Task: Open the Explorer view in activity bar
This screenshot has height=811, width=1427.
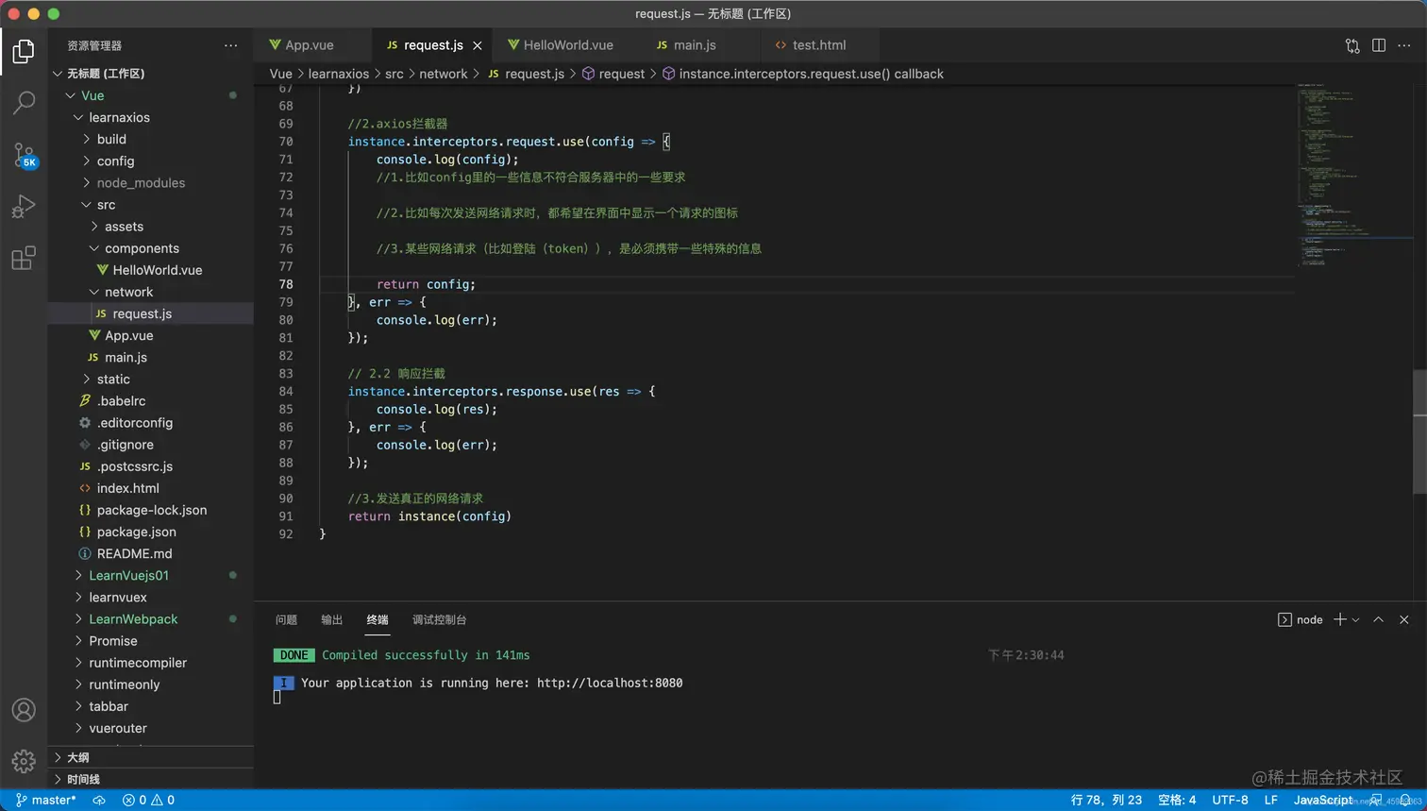Action: [24, 51]
